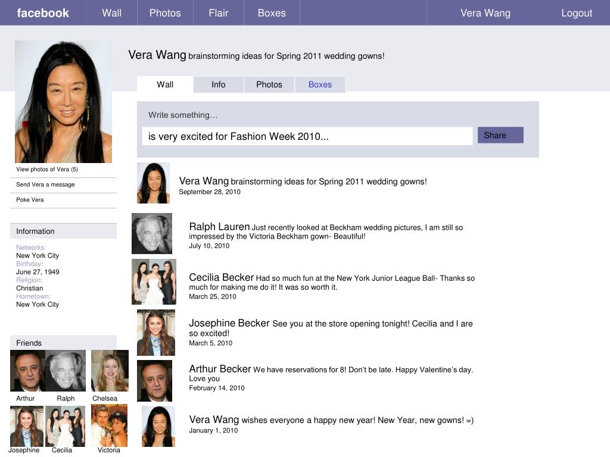The height and width of the screenshot is (457, 610).
Task: Switch to the Info profile tab
Action: tap(218, 84)
